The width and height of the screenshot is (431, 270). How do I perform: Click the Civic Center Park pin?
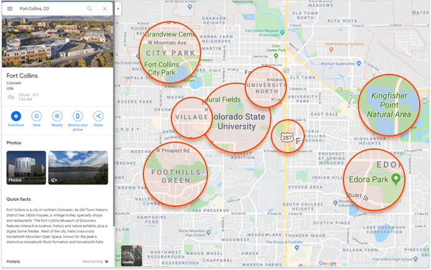276,55
